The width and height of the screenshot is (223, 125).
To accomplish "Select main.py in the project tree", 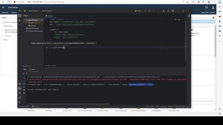I will (33, 25).
